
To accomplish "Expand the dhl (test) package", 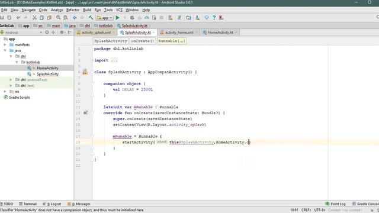I will (x=11, y=85).
